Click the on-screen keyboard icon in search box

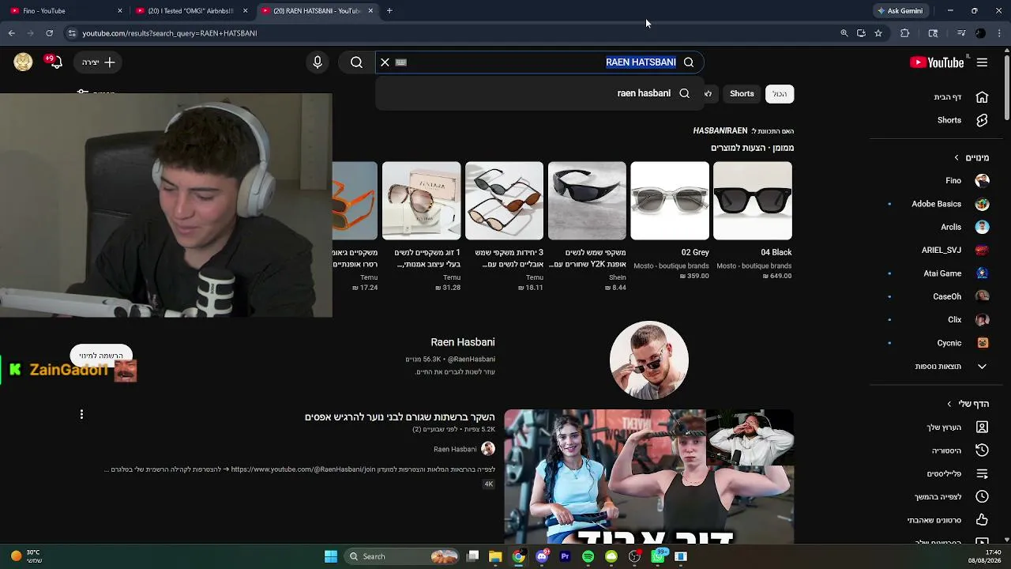[x=401, y=62]
